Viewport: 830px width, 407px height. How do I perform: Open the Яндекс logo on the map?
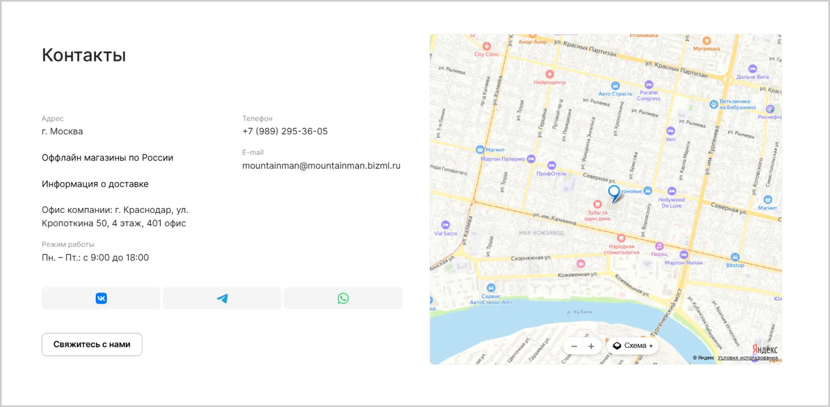(x=765, y=349)
